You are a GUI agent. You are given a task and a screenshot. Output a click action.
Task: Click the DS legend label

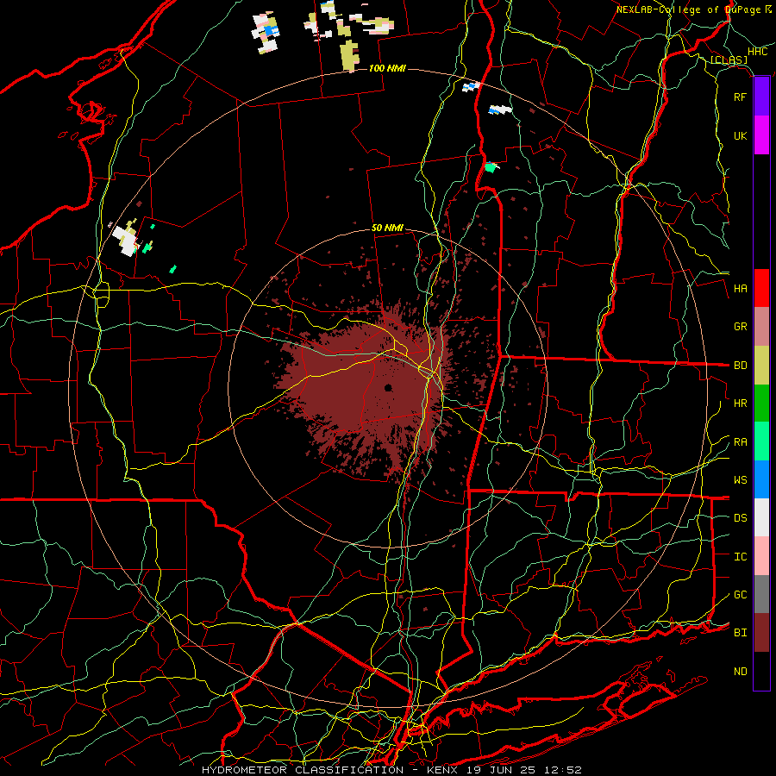point(740,518)
